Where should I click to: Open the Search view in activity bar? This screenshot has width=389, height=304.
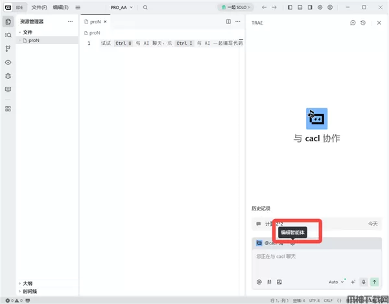[x=8, y=35]
